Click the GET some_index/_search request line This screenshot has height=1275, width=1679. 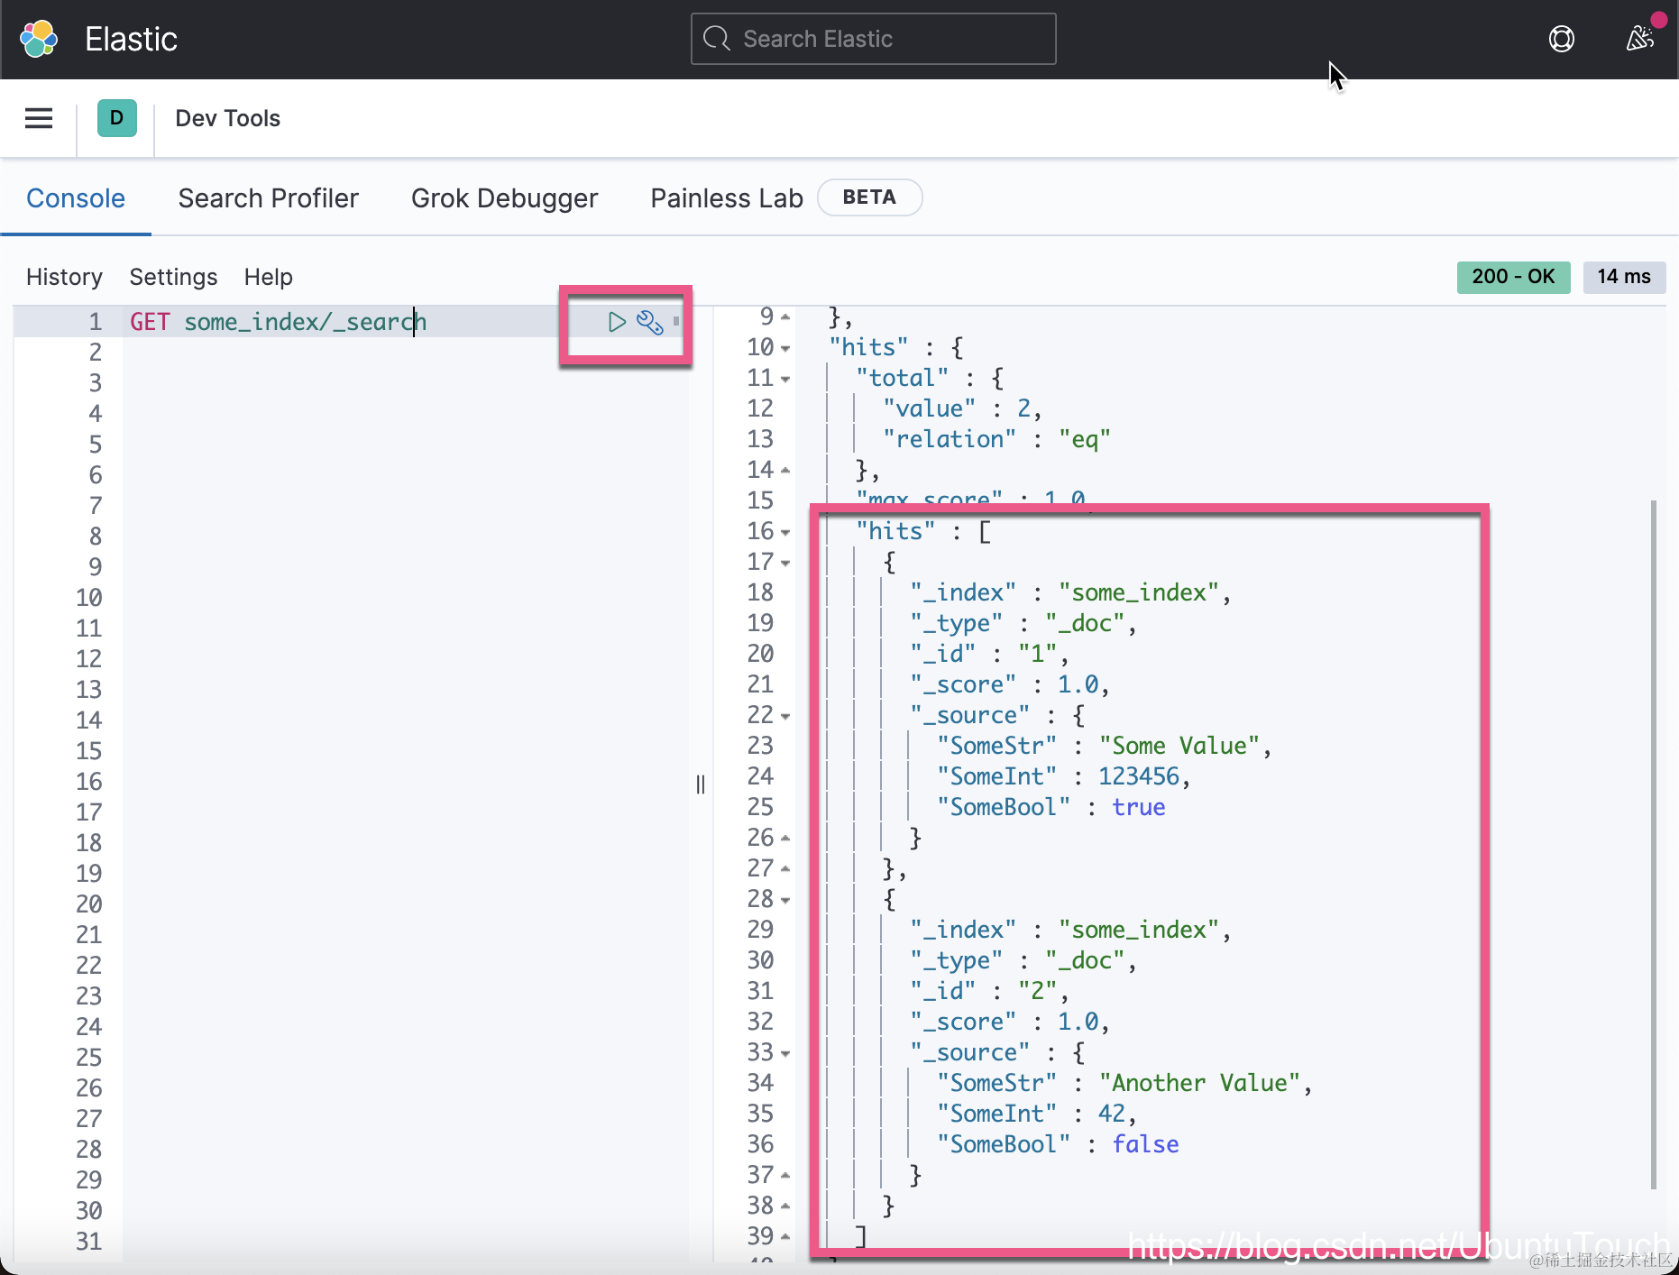click(278, 322)
